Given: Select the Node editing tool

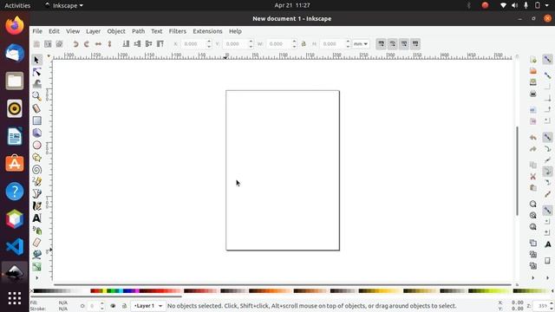Looking at the screenshot, I should pyautogui.click(x=36, y=72).
